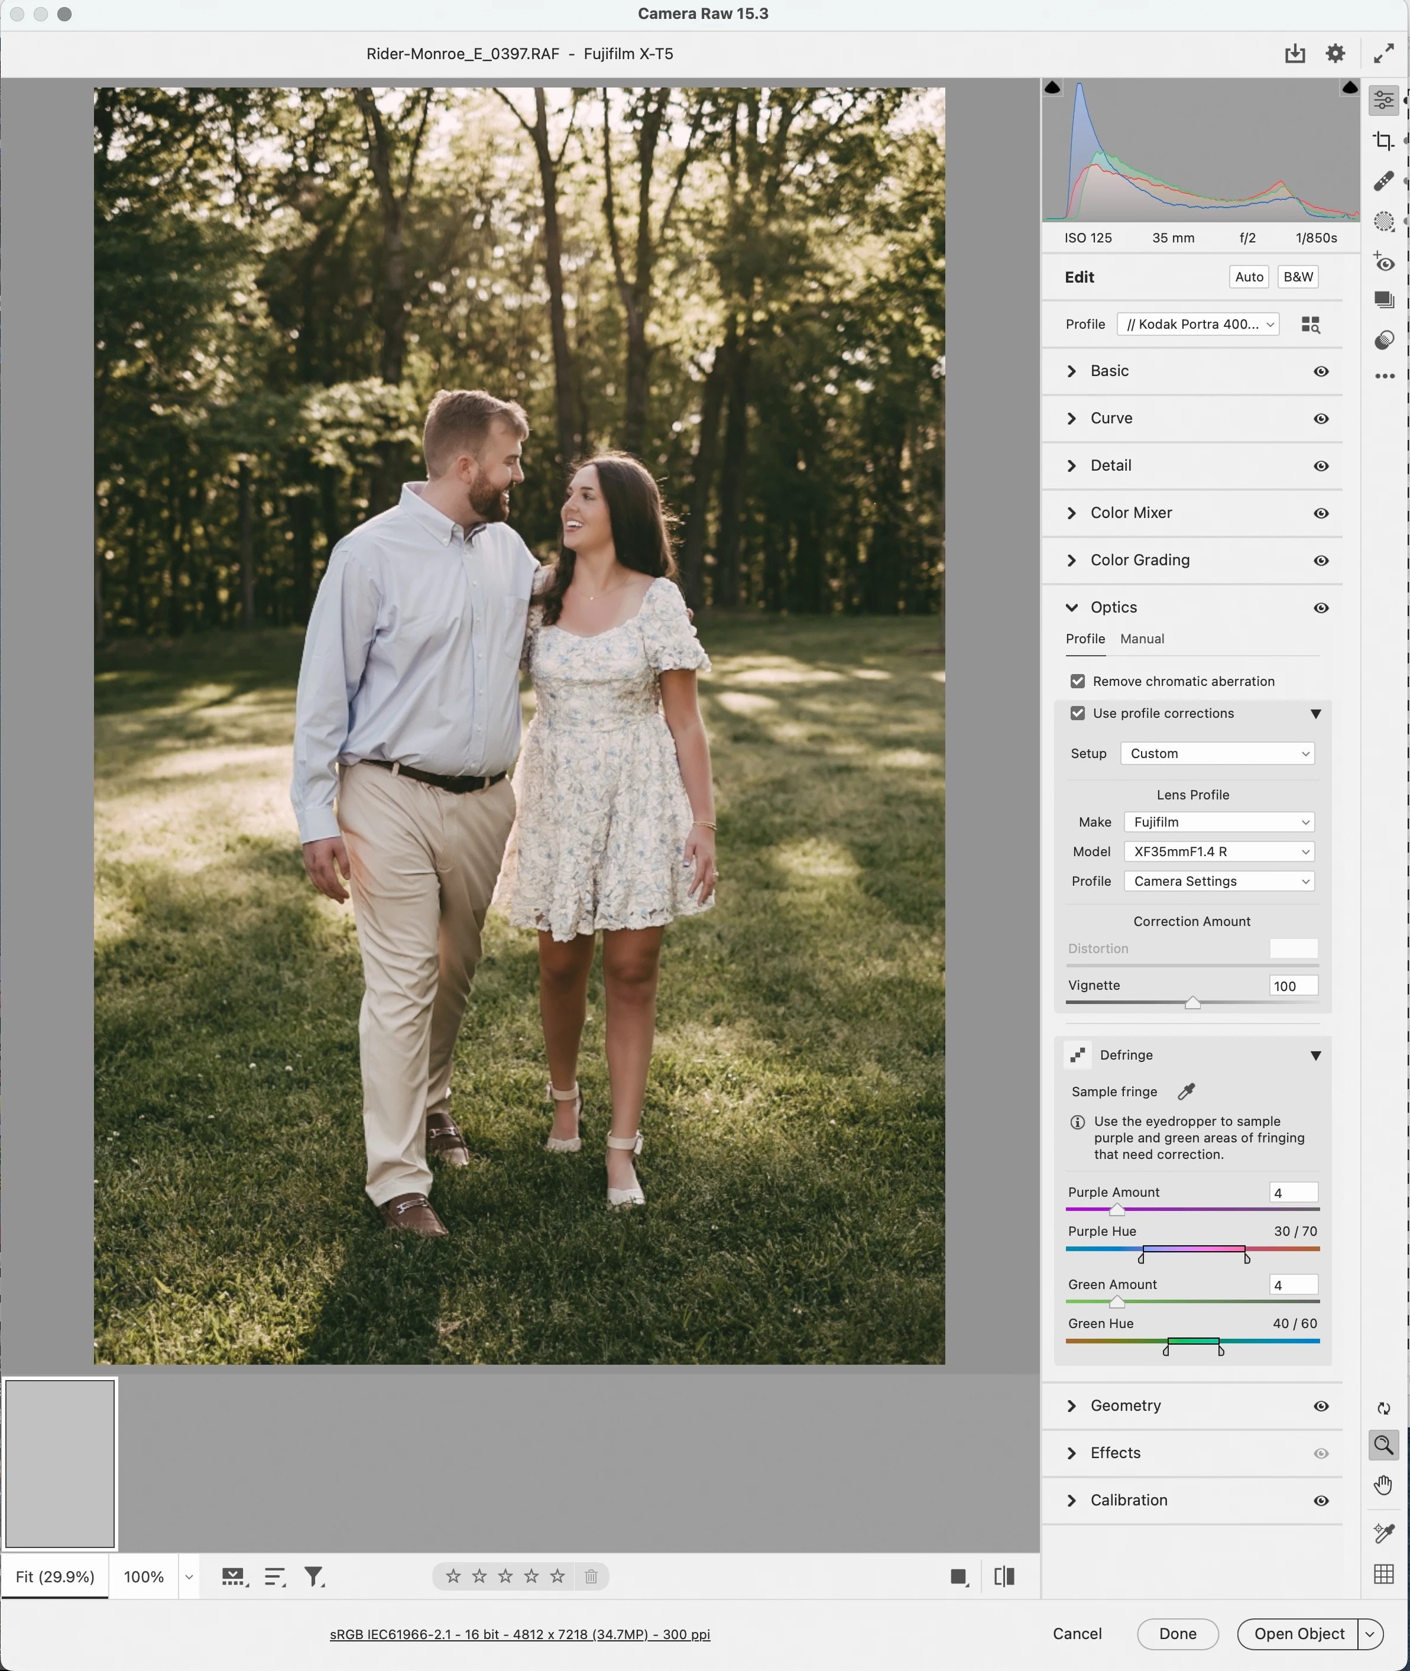1410x1671 pixels.
Task: Open Camera Raw preferences gear
Action: tap(1335, 54)
